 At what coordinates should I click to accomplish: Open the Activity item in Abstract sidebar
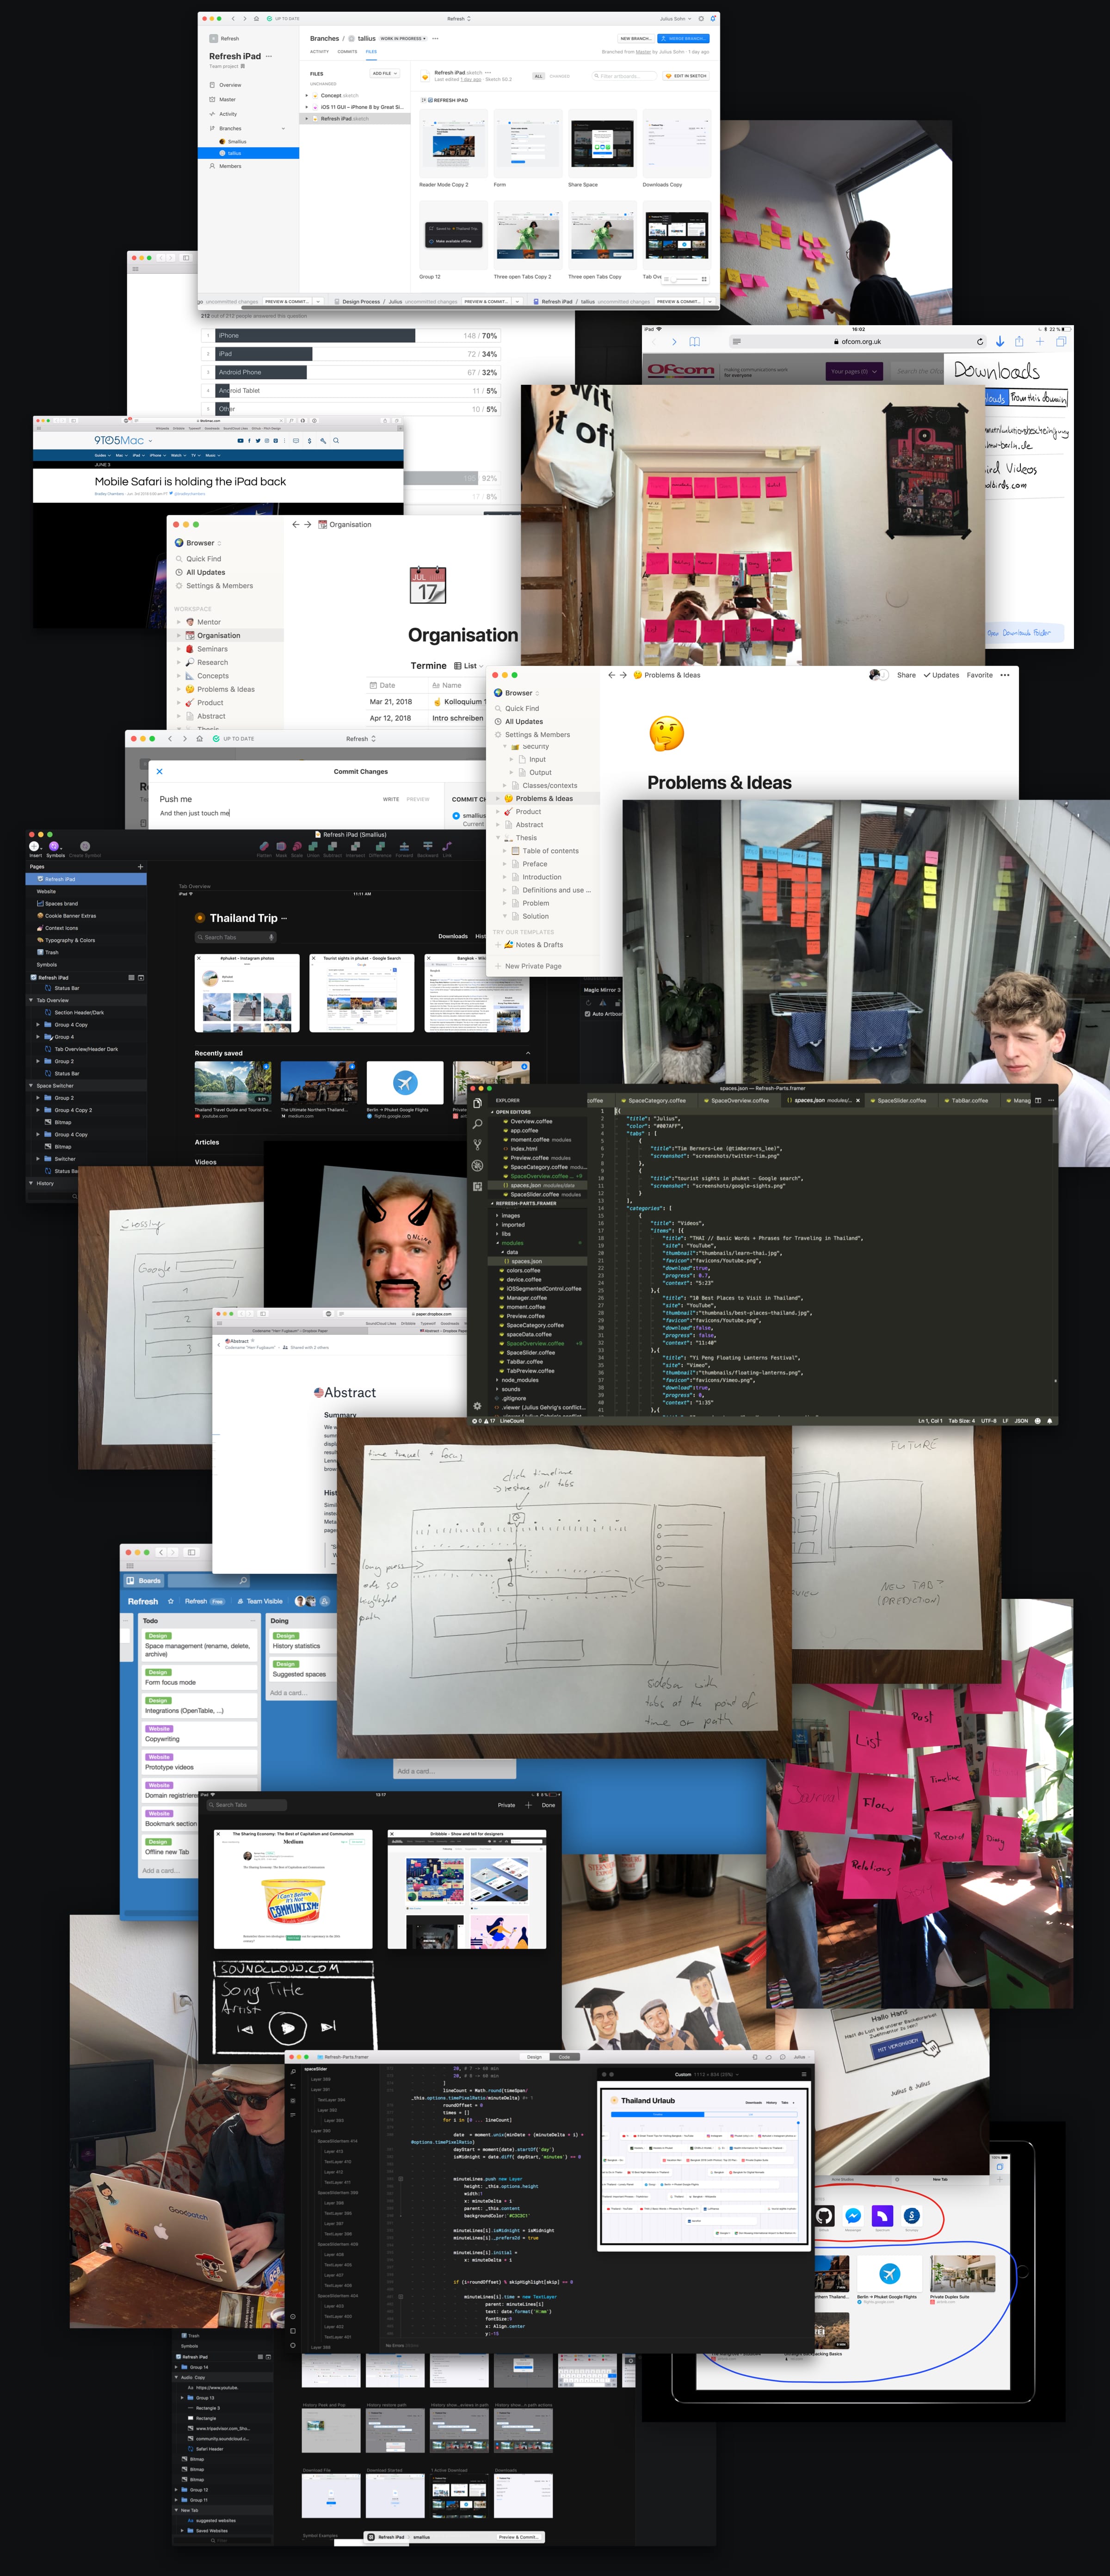(x=228, y=114)
